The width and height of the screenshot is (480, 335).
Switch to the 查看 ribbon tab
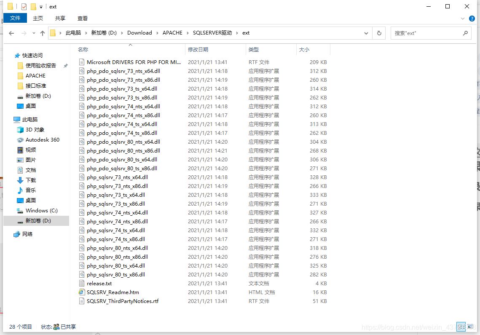tap(82, 18)
